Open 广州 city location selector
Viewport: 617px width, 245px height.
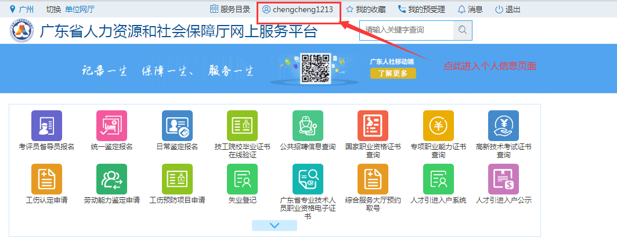click(x=22, y=9)
